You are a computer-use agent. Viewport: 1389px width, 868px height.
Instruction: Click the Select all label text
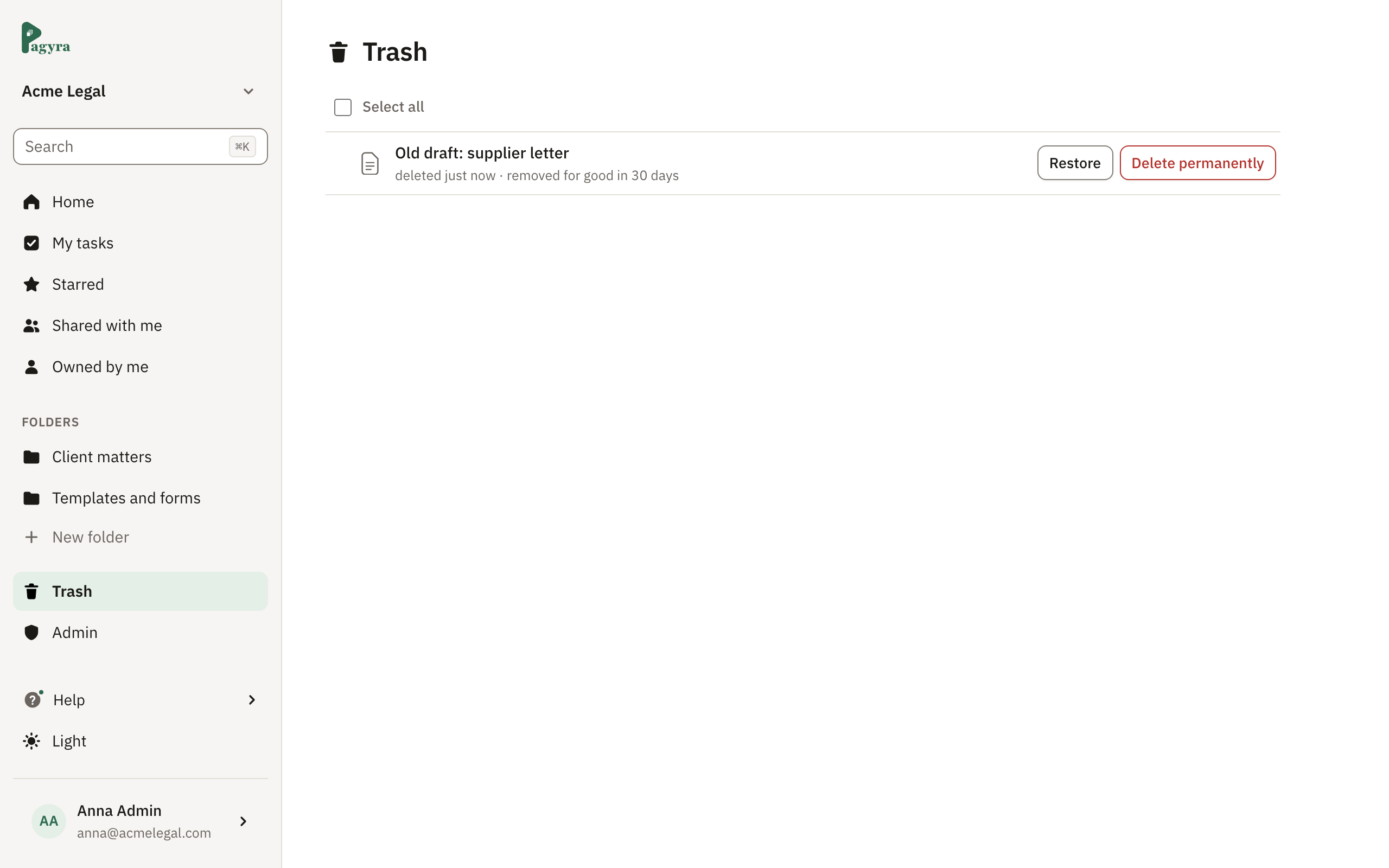coord(393,107)
